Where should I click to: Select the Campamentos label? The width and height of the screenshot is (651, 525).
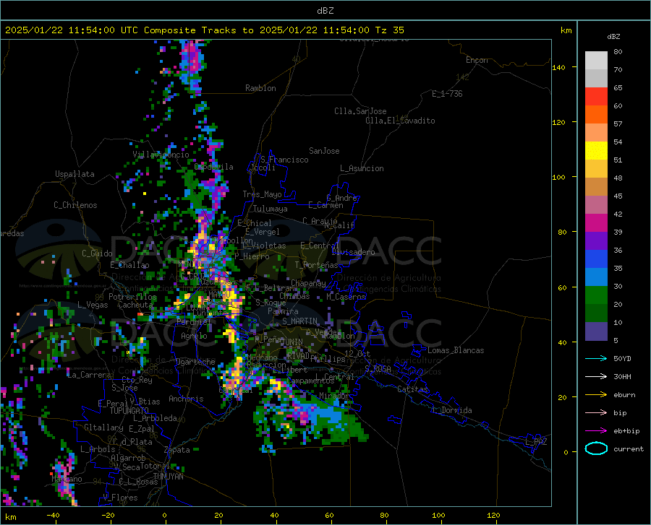(310, 381)
